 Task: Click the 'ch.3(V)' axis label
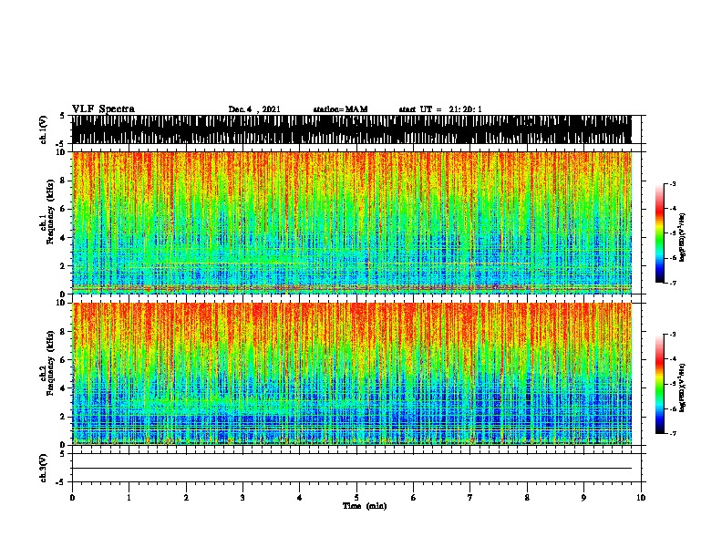(x=43, y=468)
